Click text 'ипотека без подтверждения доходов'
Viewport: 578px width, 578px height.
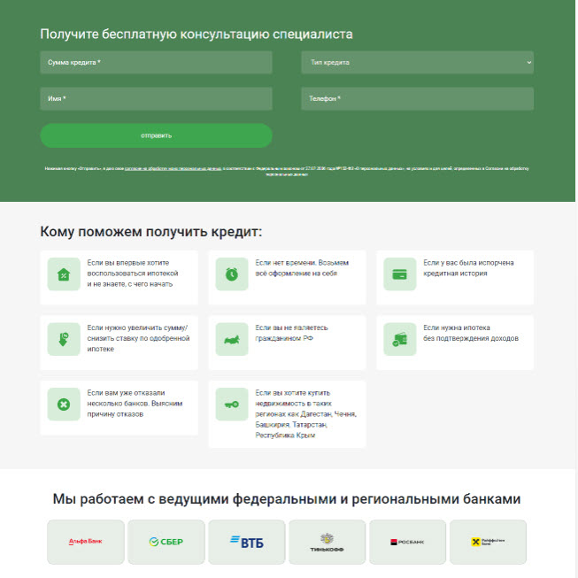point(471,333)
